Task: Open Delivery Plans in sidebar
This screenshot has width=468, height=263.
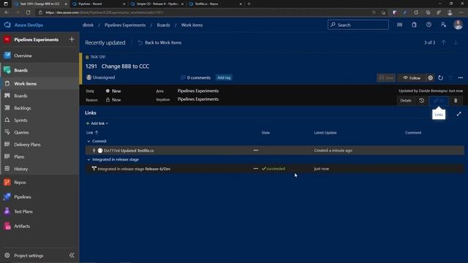Action: 27,145
